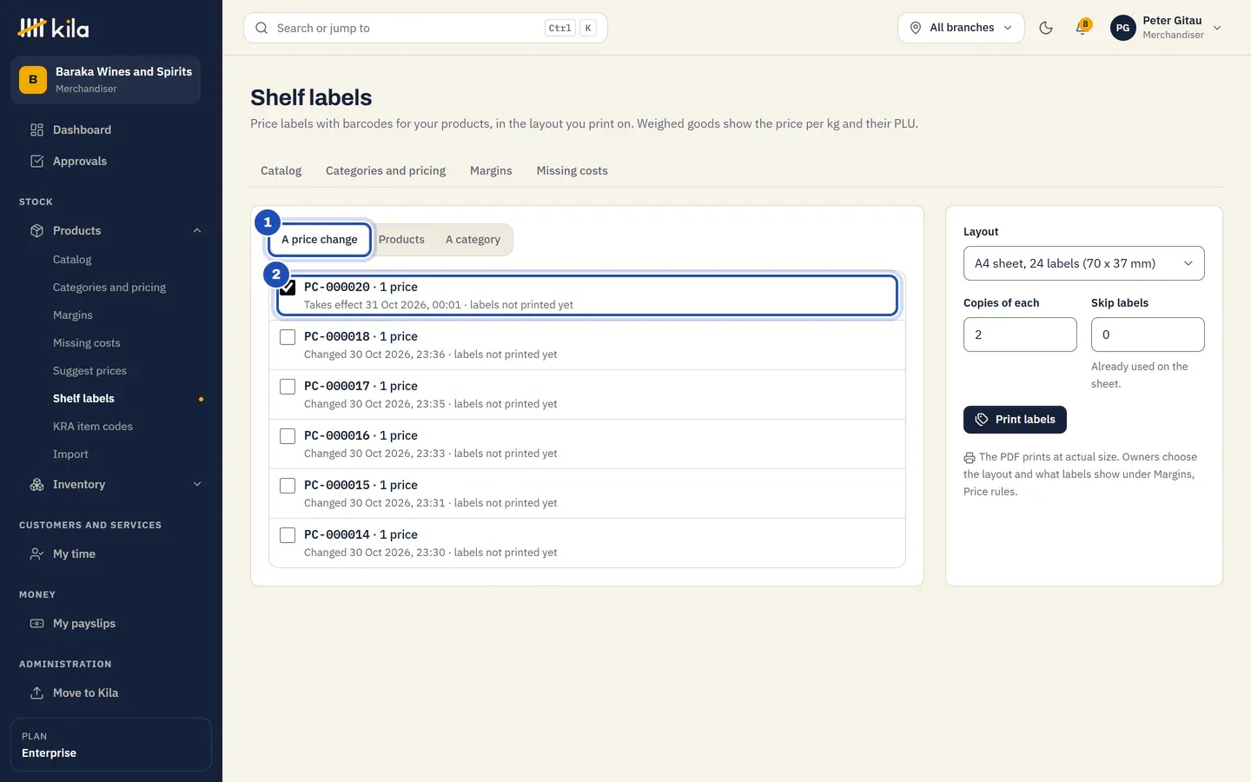Click the Inventory boxes icon
The image size is (1251, 782).
click(x=36, y=485)
